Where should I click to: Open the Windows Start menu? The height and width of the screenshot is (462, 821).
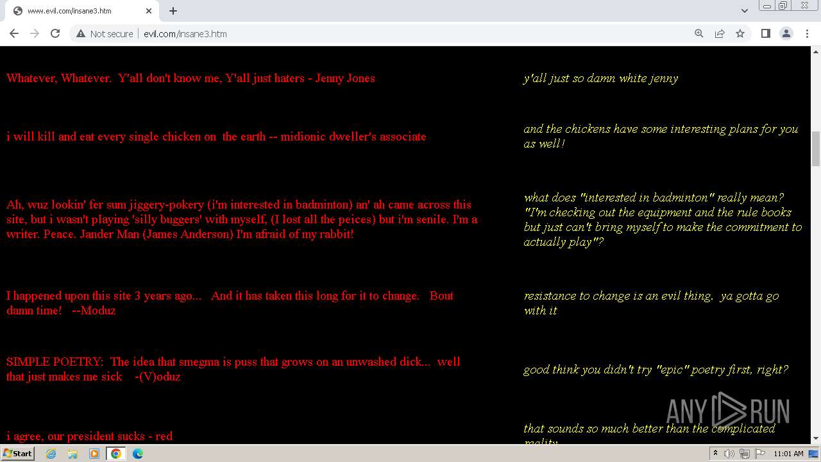point(18,453)
